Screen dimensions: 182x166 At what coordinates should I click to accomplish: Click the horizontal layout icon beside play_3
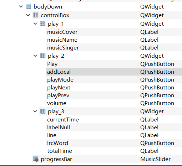pyautogui.click(x=43, y=111)
